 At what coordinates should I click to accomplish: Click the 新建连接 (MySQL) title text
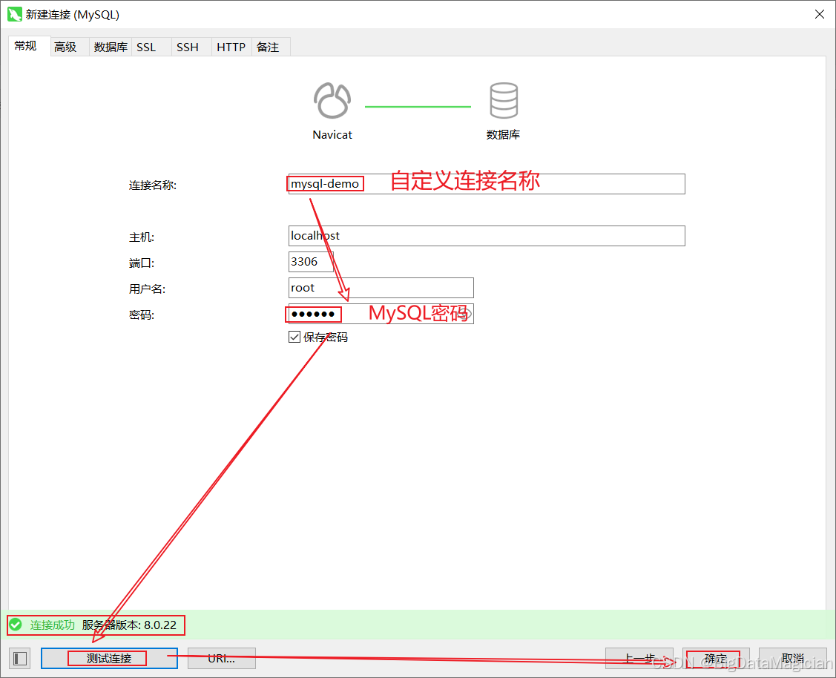coord(73,15)
